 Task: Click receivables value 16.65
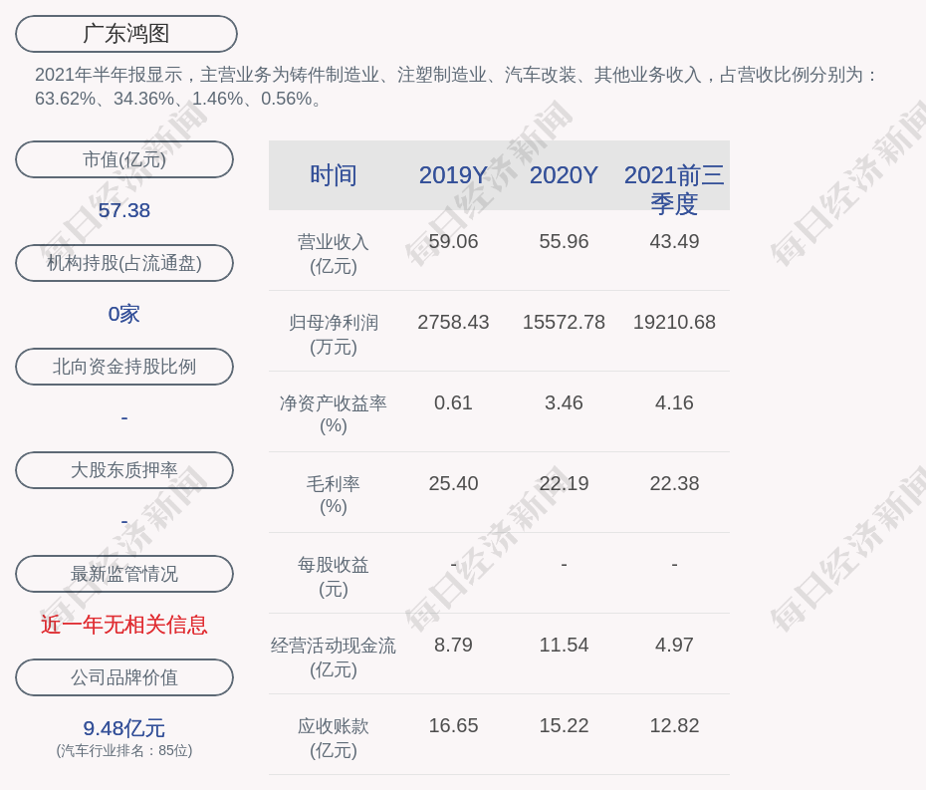point(453,725)
